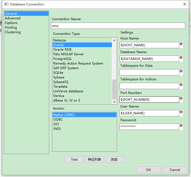The image size is (191, 177).
Task: Click the 特征列表 button
Action: (94, 159)
